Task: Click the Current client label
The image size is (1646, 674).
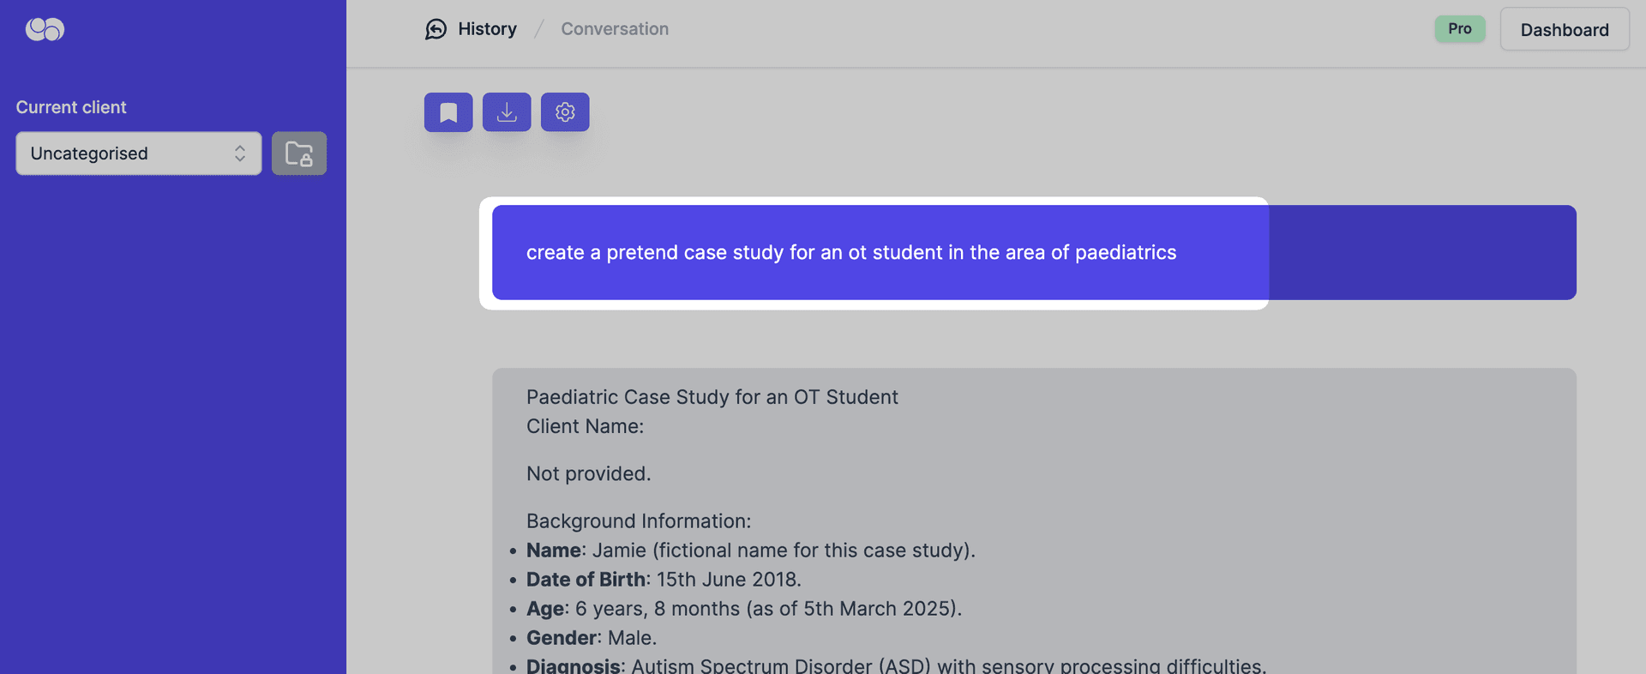Action: (x=71, y=106)
